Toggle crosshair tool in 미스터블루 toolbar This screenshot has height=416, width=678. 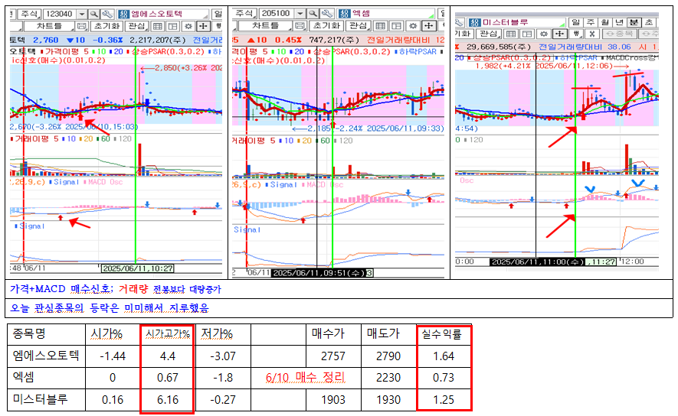tap(560, 34)
